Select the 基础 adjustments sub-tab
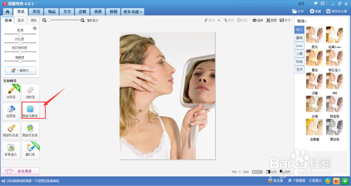The width and height of the screenshot is (351, 186). (x=8, y=20)
